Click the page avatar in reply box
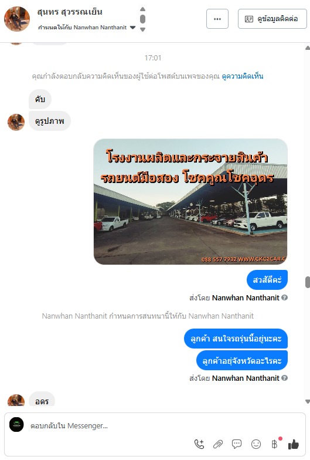310x460 pixels. tap(16, 425)
